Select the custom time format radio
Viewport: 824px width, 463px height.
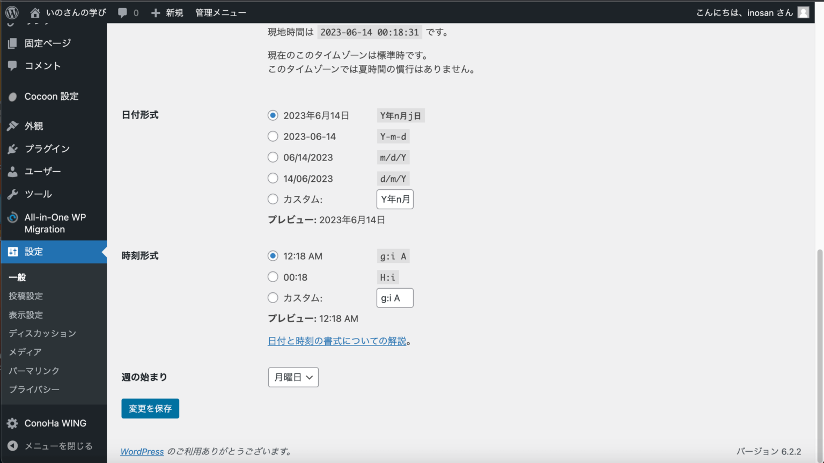[273, 298]
